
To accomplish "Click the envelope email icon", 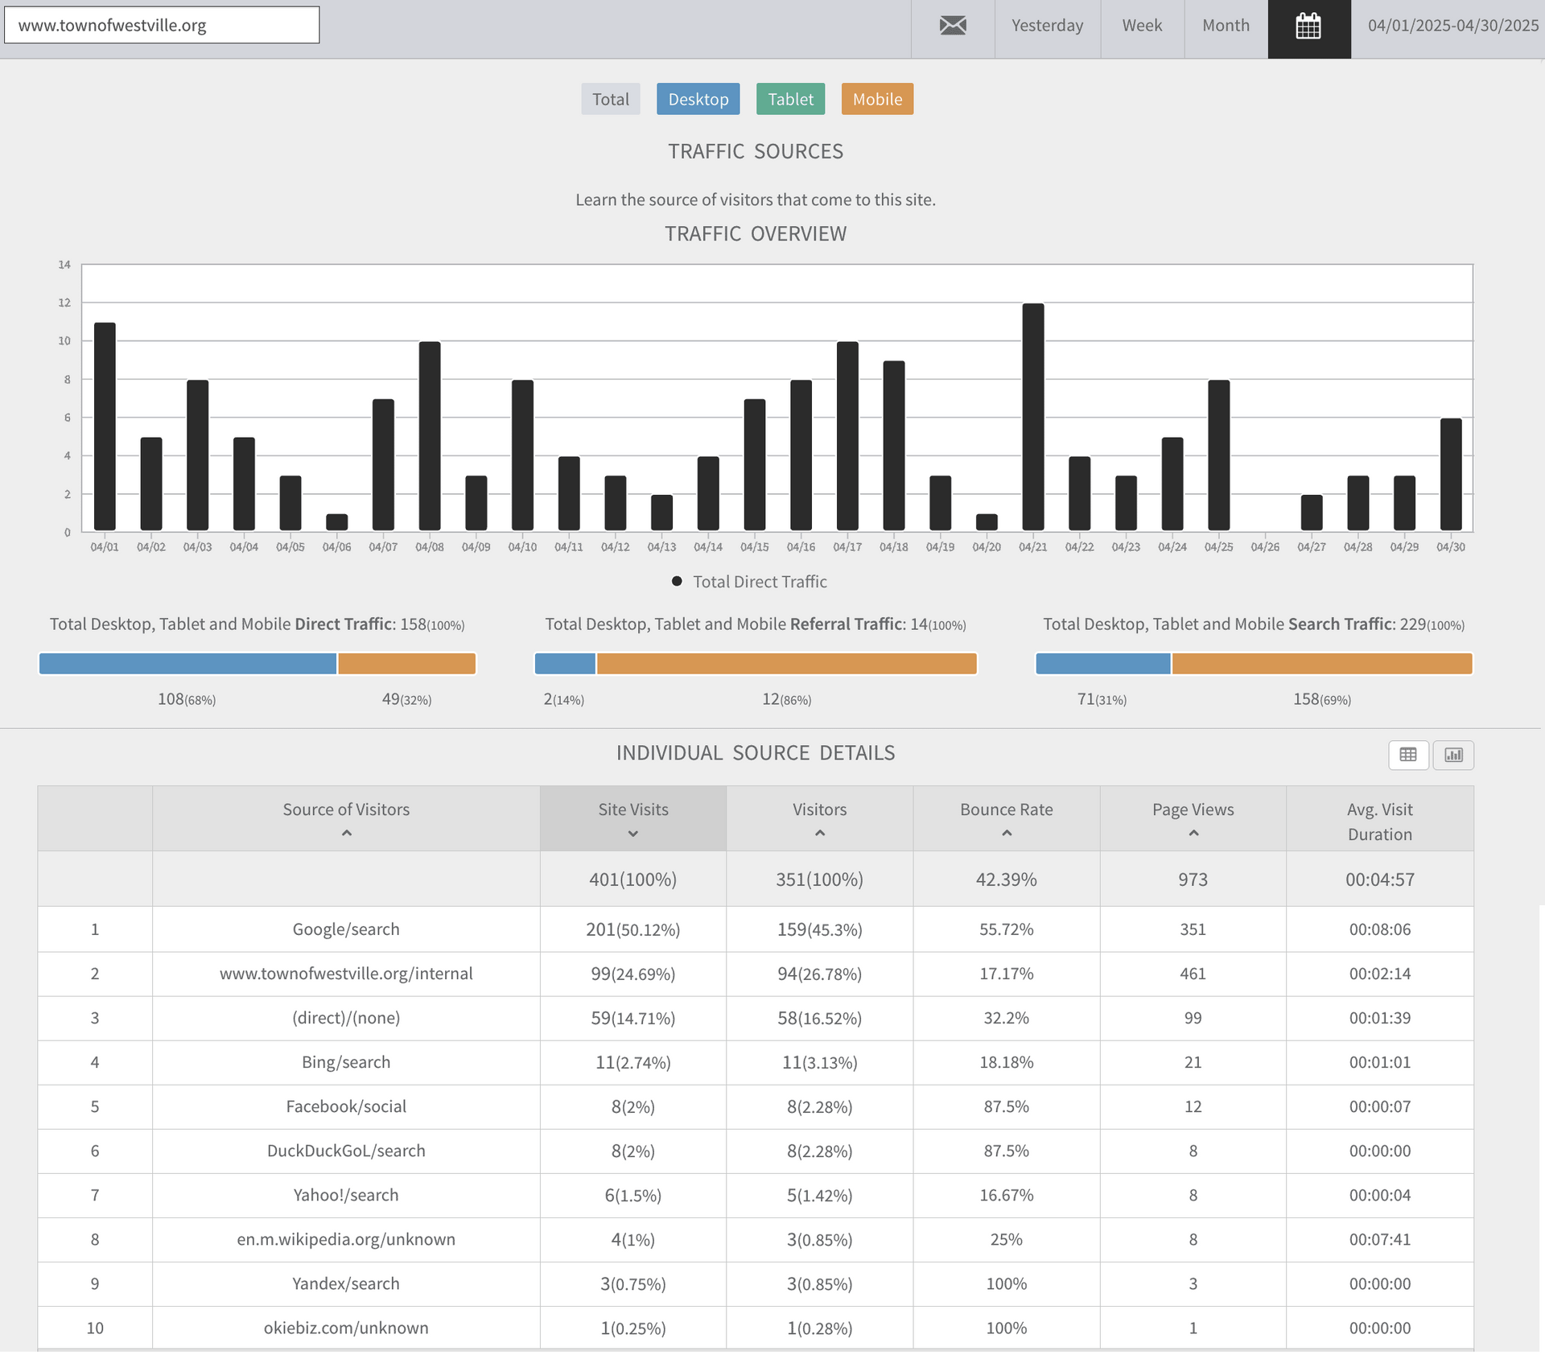I will (x=953, y=26).
